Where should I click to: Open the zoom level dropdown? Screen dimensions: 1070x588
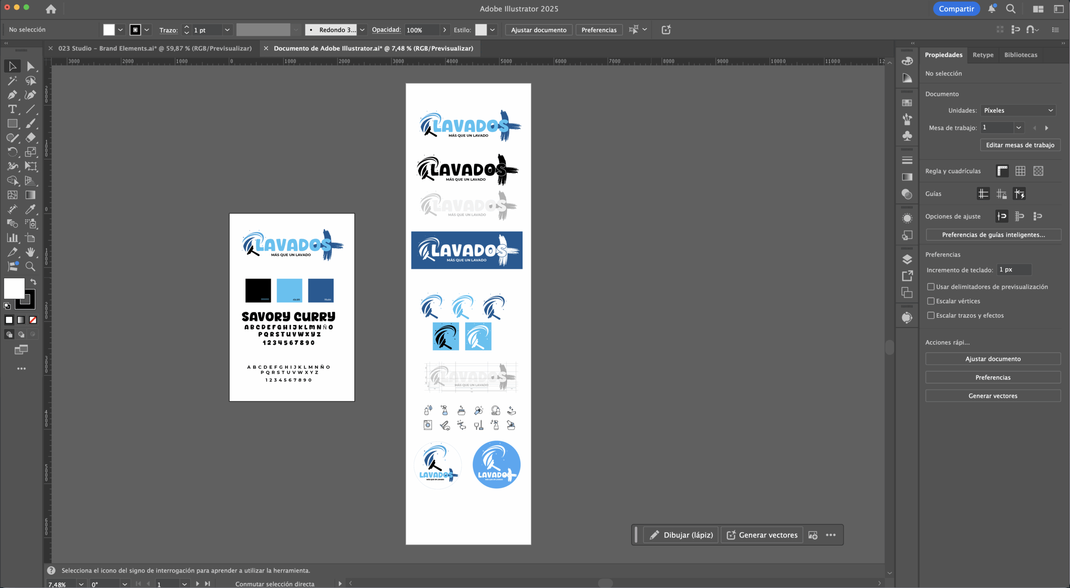tap(81, 584)
